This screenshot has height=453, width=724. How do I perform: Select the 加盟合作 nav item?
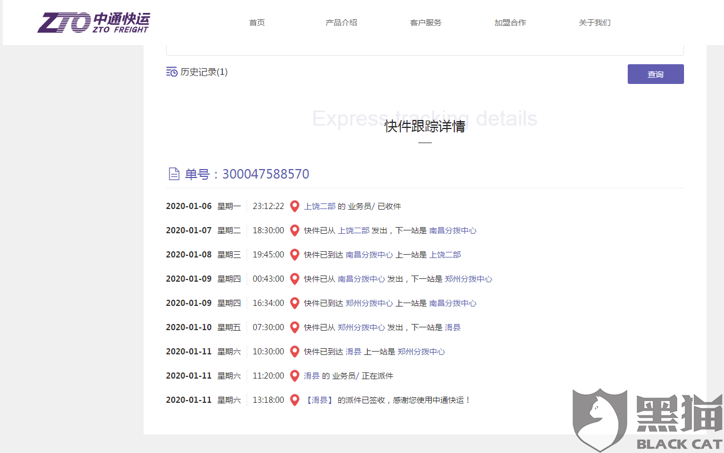pos(510,23)
